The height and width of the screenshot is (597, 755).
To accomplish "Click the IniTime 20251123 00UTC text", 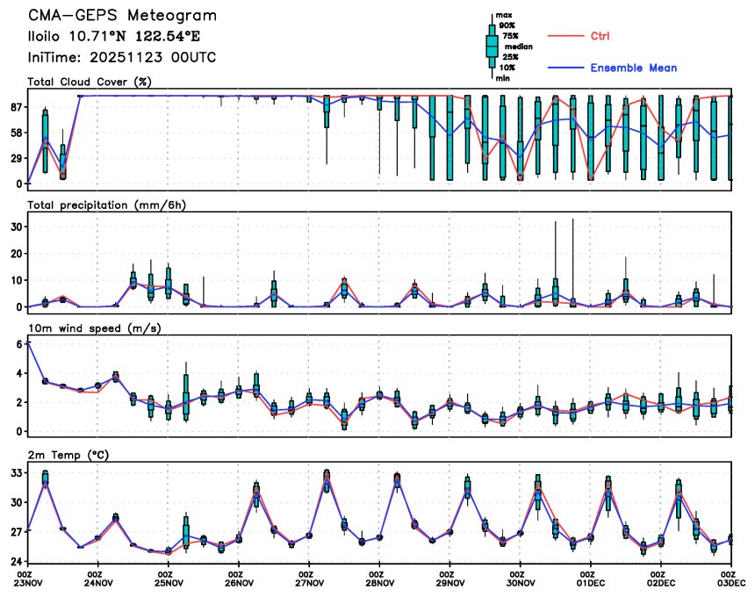I will tap(121, 58).
